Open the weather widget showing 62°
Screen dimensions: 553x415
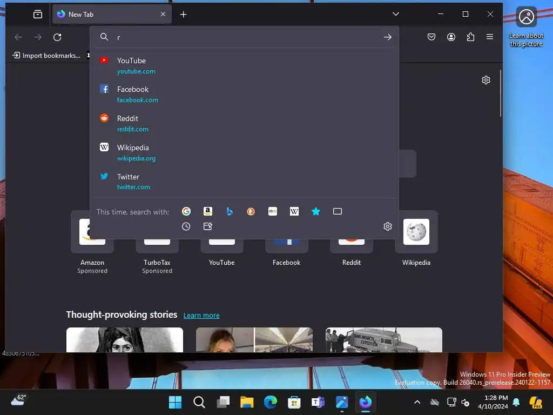point(18,401)
